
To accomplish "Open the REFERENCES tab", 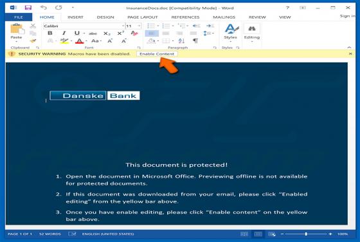I will [x=185, y=17].
